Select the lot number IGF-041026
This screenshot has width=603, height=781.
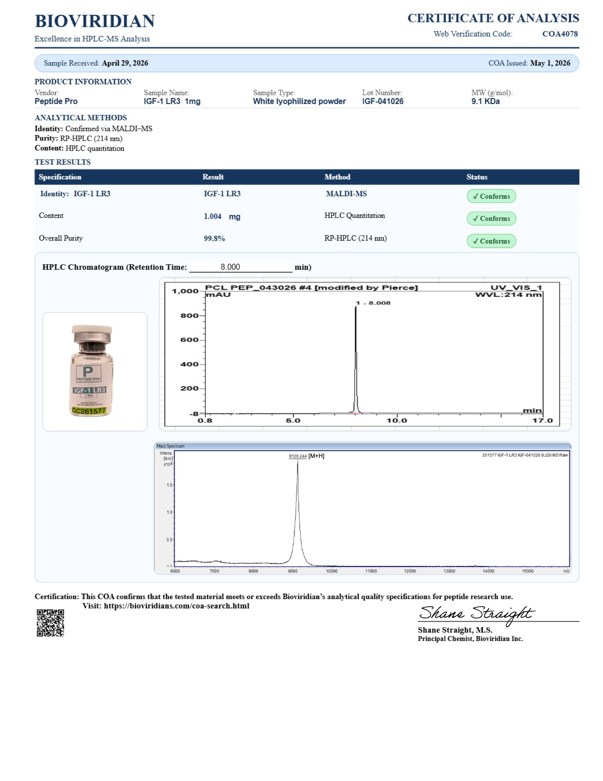coord(383,101)
